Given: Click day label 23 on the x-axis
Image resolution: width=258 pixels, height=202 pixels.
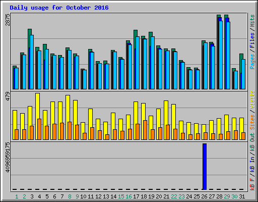Looking at the screenshot, I should (181, 196).
